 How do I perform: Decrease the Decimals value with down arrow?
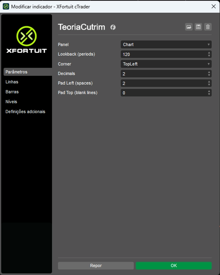209,75
